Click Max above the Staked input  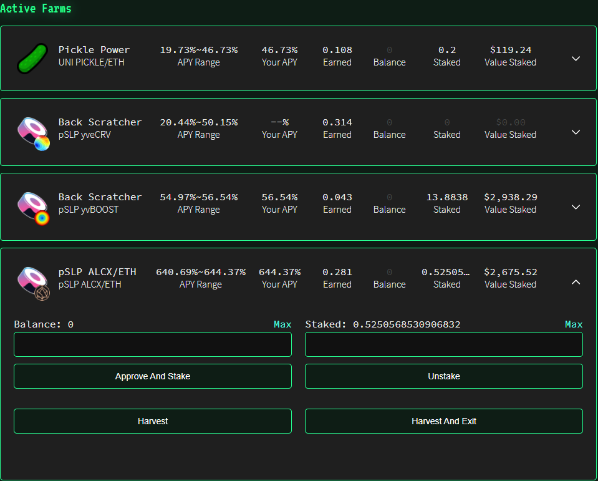click(x=574, y=324)
